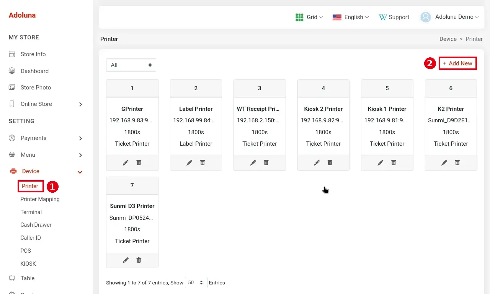Edit the GPrinter entry with pencil icon

126,162
